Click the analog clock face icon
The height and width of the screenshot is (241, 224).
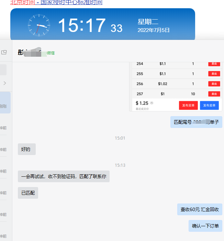(x=39, y=25)
